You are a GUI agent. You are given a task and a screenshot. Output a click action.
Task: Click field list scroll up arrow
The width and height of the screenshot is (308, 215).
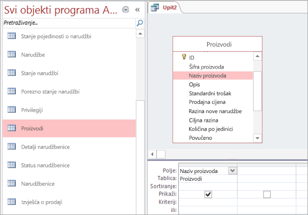(257, 56)
